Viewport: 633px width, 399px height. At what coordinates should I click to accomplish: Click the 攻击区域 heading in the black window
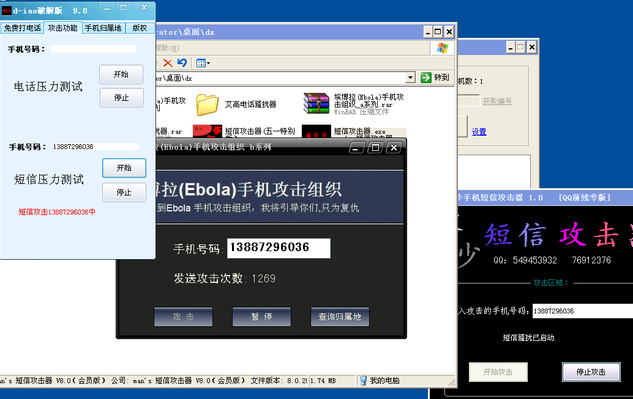coord(551,283)
